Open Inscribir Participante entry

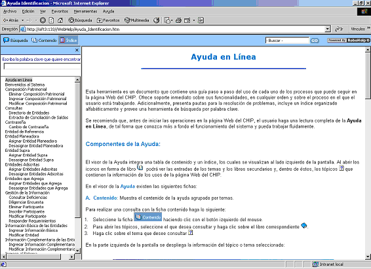coord(27,211)
